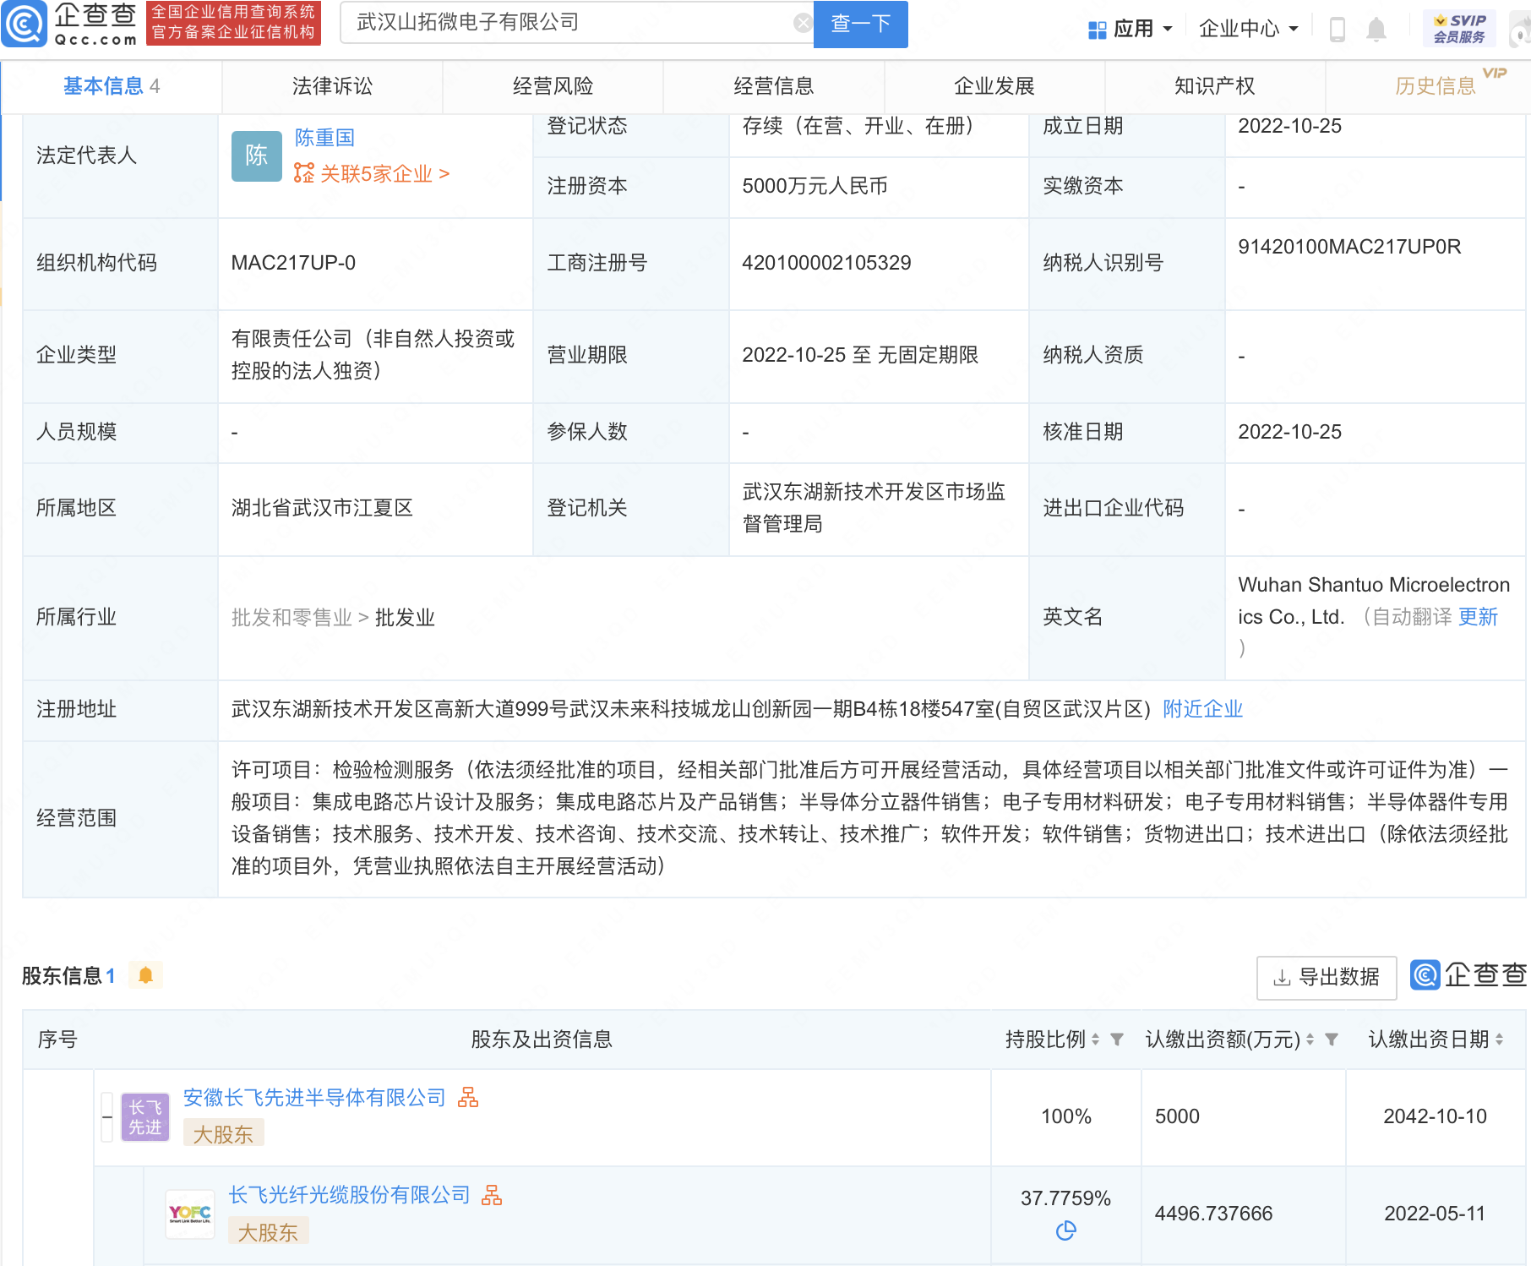Screen dimensions: 1531x1266
Task: Click subscribed amount 4496.737666
Action: pyautogui.click(x=1213, y=1214)
